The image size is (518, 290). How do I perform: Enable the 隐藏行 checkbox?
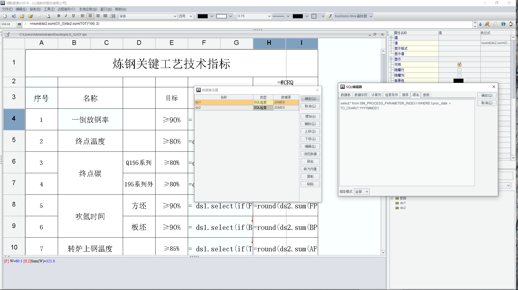click(x=459, y=70)
